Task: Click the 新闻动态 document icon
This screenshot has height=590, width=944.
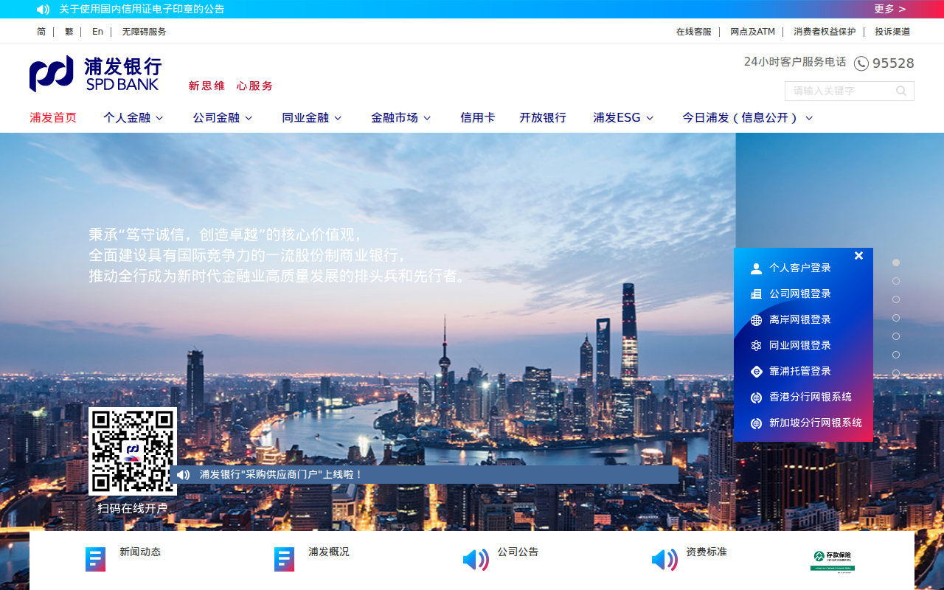Action: pos(95,559)
